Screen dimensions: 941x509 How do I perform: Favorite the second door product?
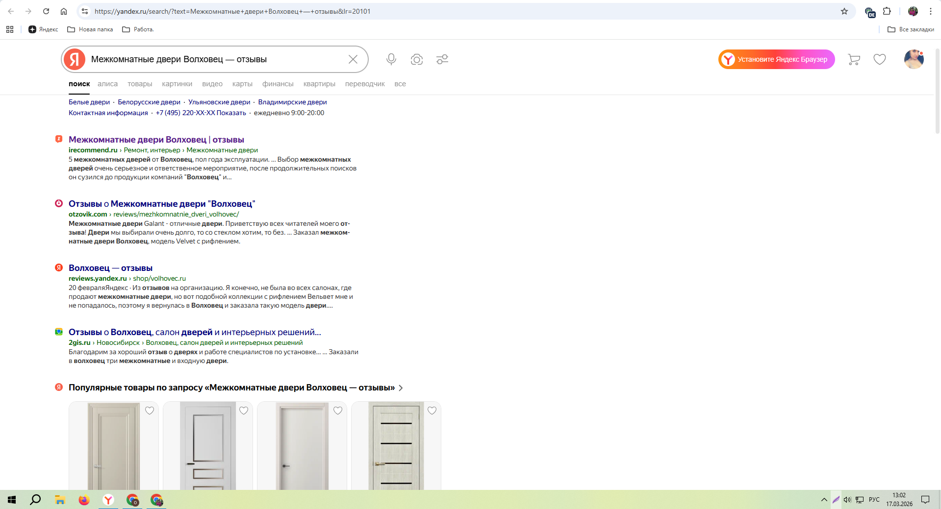[244, 411]
